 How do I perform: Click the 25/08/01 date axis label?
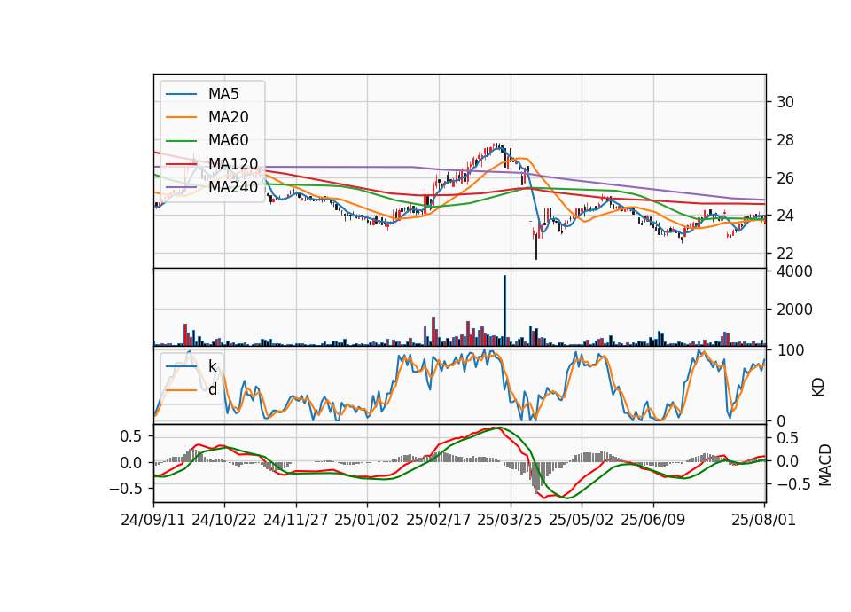pos(763,520)
